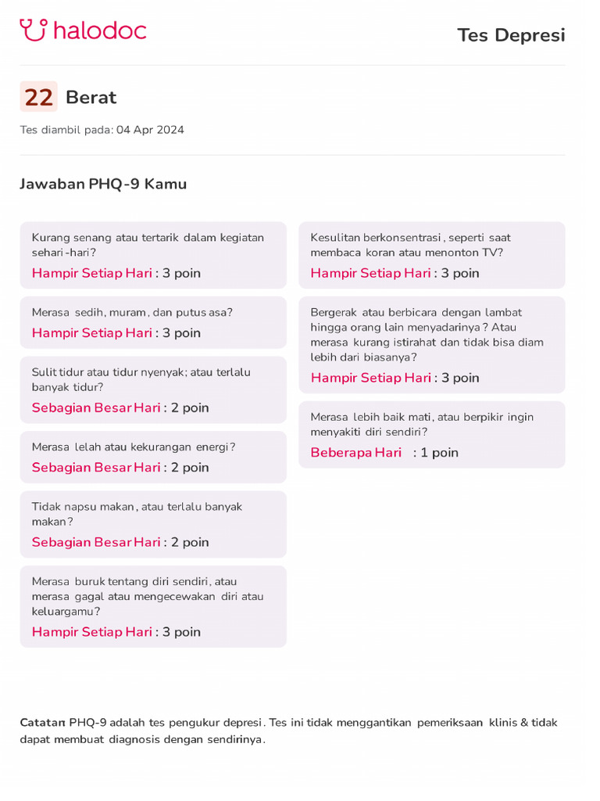Click the Catatan disclaimer note
Viewport: 600px width, 801px height.
pyautogui.click(x=288, y=731)
